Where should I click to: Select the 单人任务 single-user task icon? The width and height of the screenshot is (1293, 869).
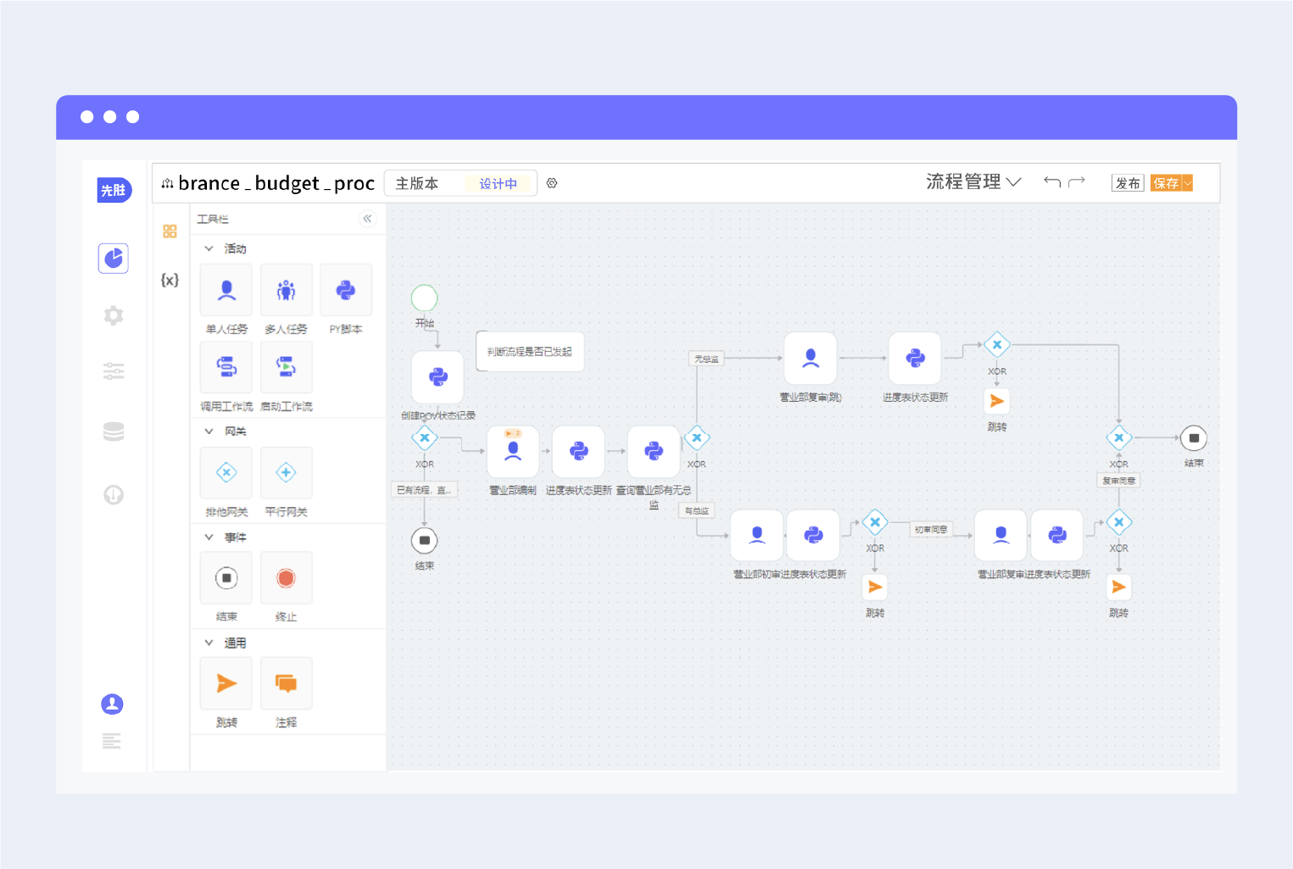(x=226, y=290)
